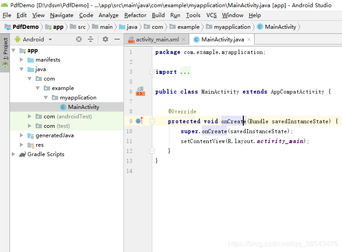Click the MainActivity breadcrumb
The image size is (342, 252).
277,27
